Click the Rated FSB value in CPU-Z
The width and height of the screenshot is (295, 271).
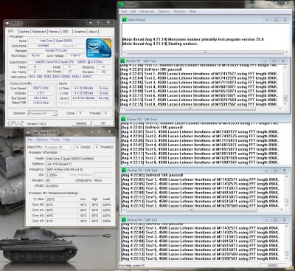40,103
